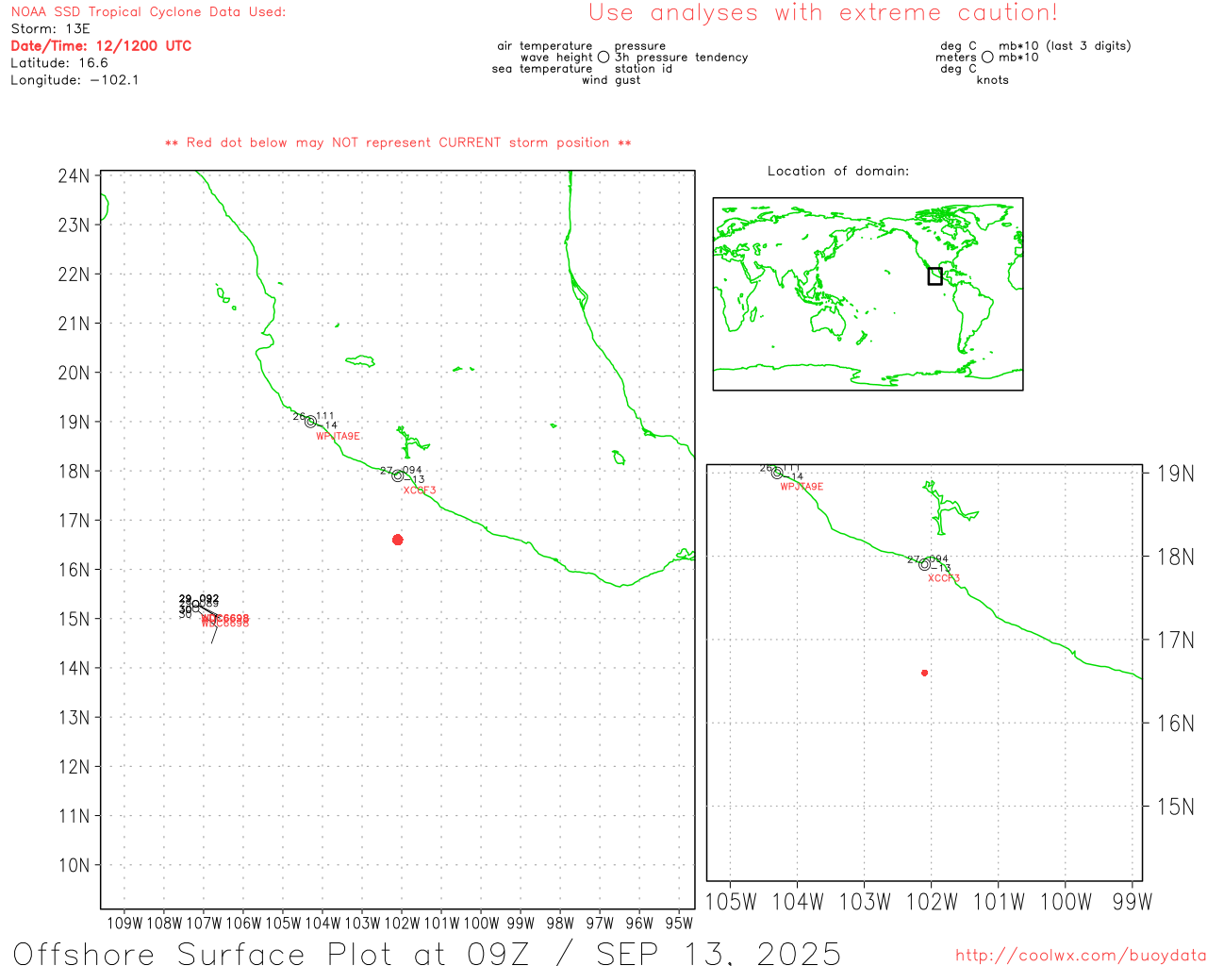Click the 'knots' units label

click(x=993, y=80)
